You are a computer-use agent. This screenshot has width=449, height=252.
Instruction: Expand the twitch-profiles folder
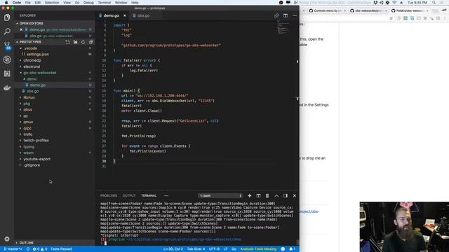36,140
